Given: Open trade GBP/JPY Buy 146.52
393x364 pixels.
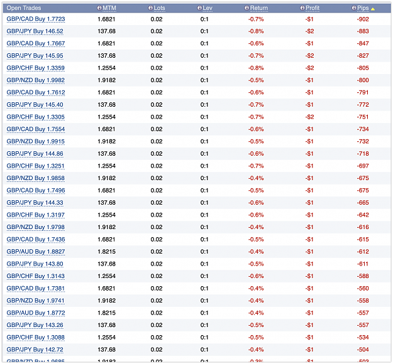Looking at the screenshot, I should (35, 31).
